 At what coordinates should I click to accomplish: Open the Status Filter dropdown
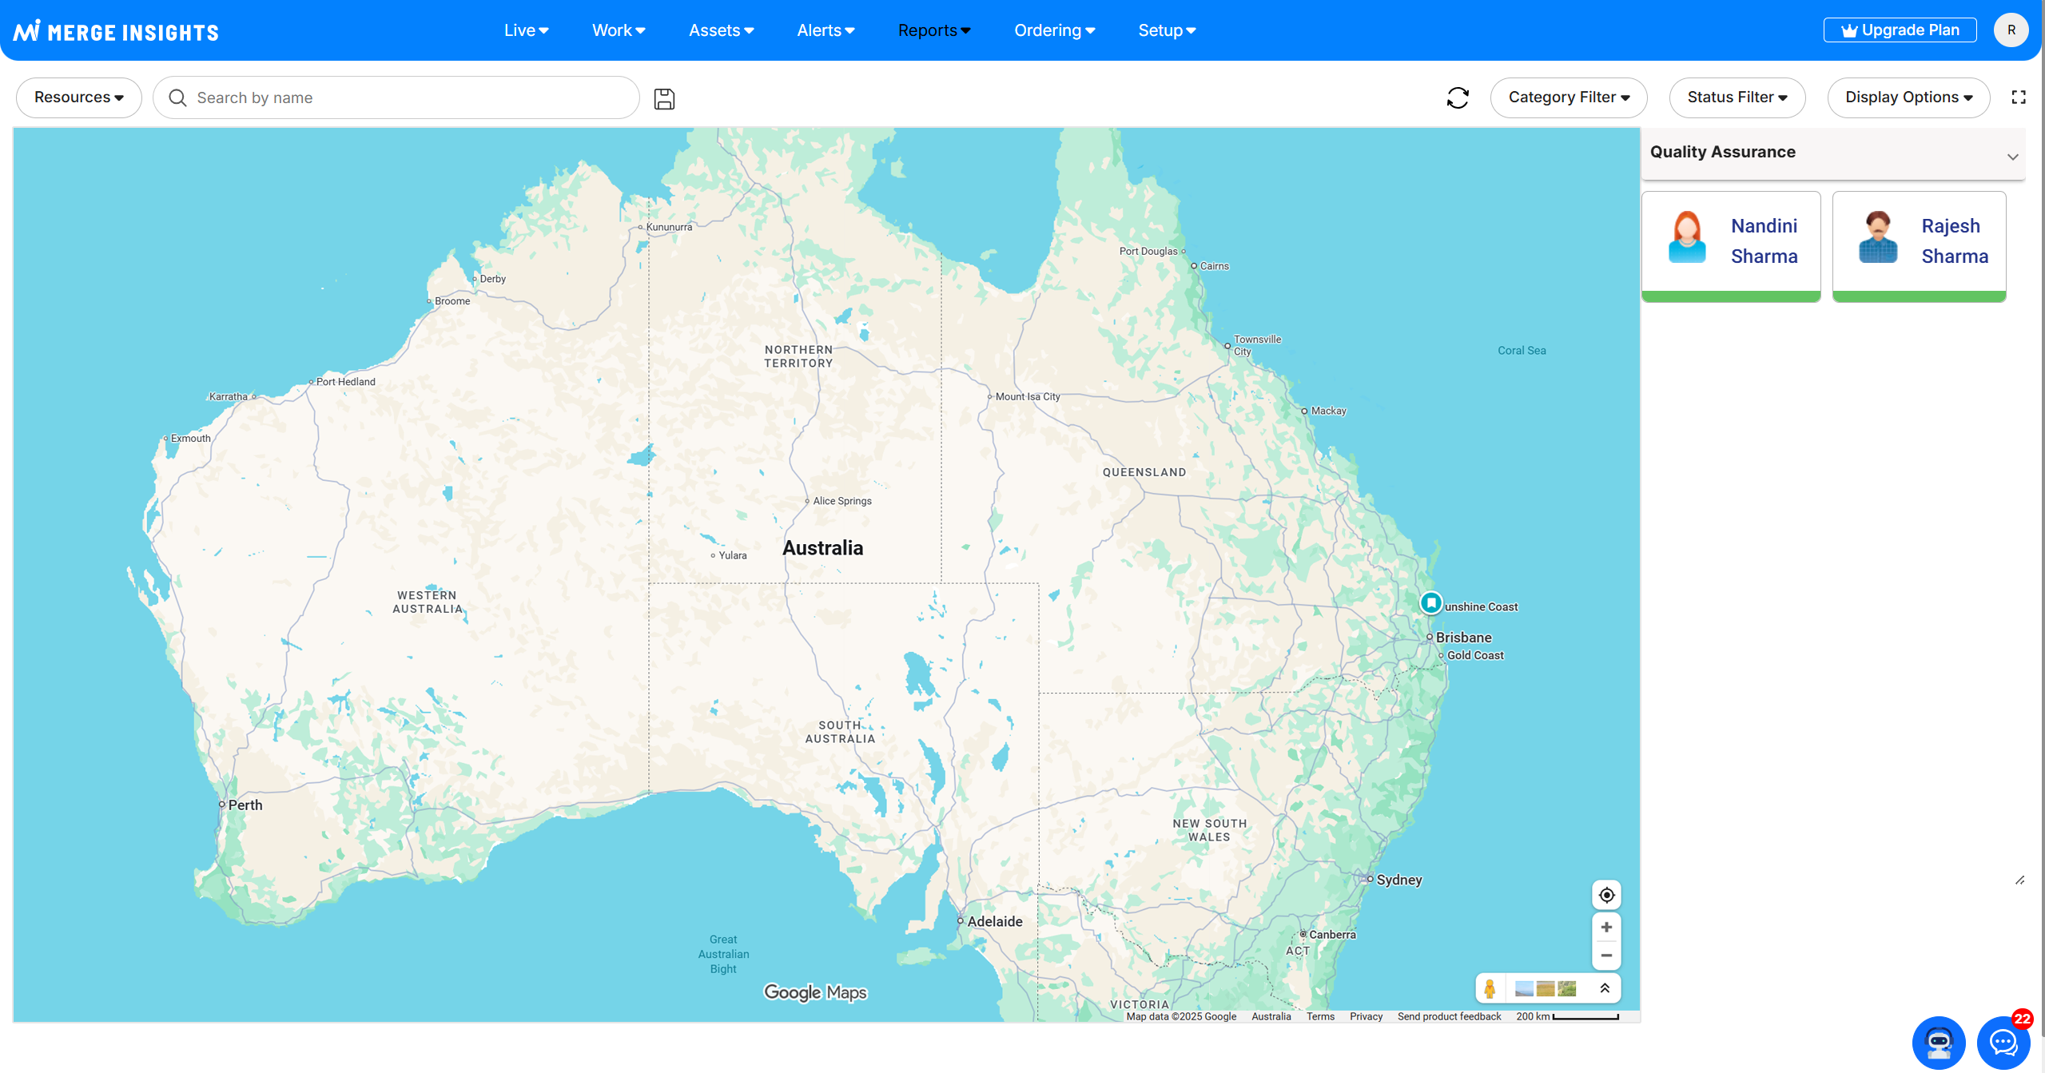(x=1737, y=97)
